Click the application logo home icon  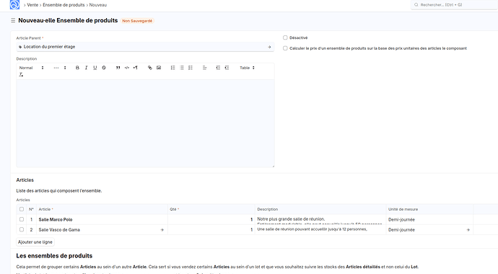pyautogui.click(x=14, y=5)
